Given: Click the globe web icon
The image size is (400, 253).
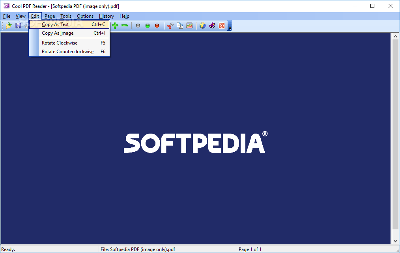Looking at the screenshot, I should click(x=202, y=26).
